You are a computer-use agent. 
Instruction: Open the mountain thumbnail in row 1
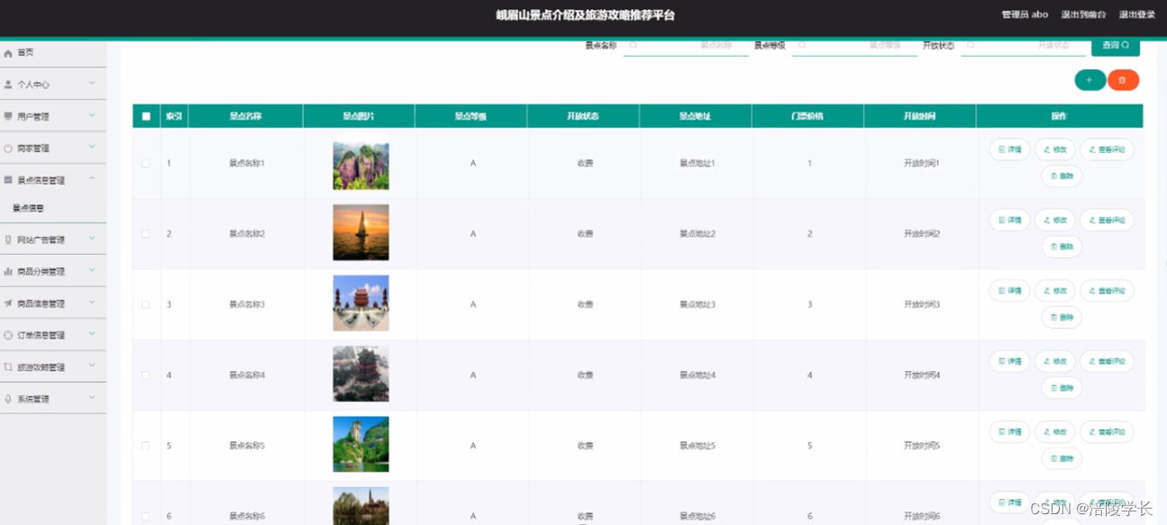(360, 163)
